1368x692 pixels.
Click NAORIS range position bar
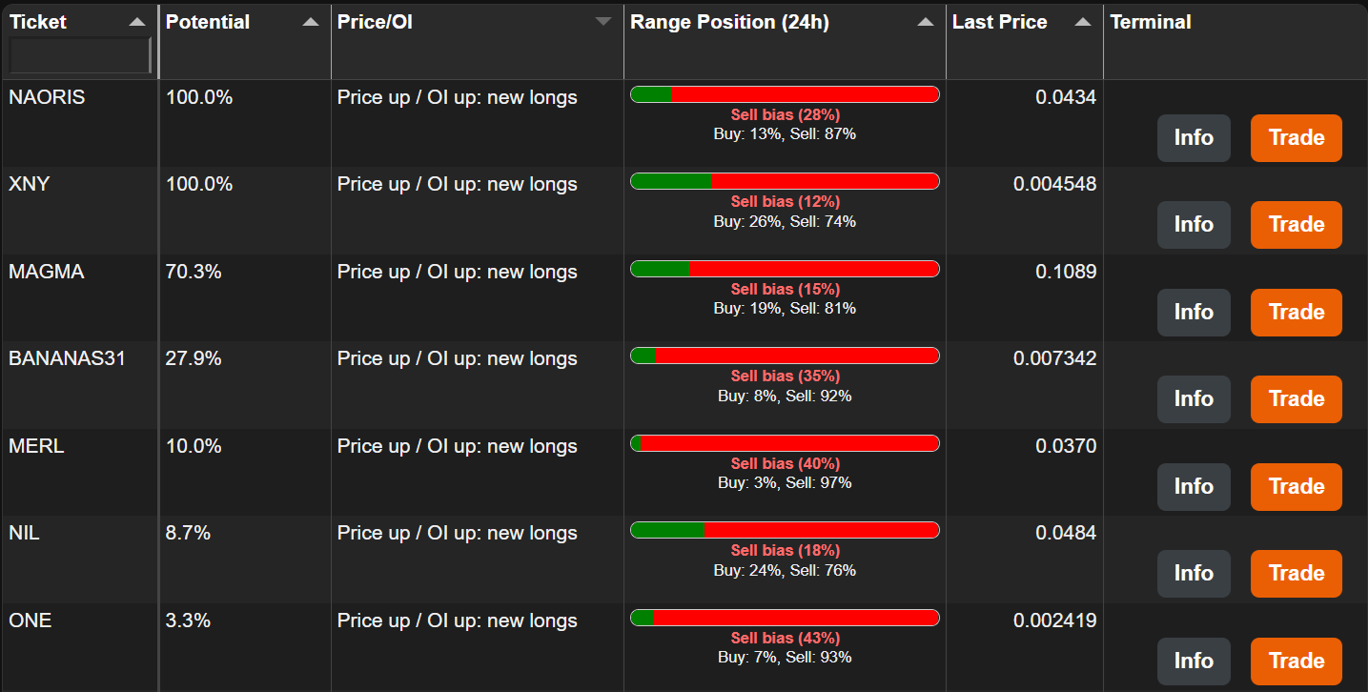[x=785, y=94]
